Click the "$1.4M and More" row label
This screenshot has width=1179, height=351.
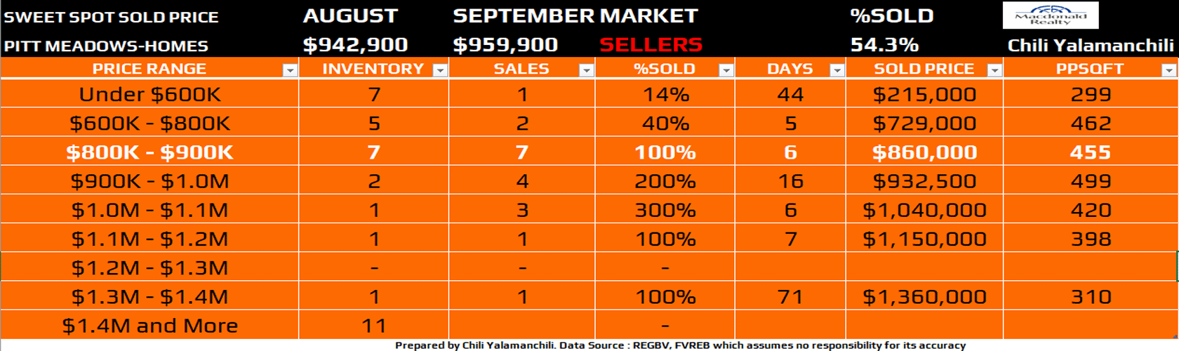point(149,326)
